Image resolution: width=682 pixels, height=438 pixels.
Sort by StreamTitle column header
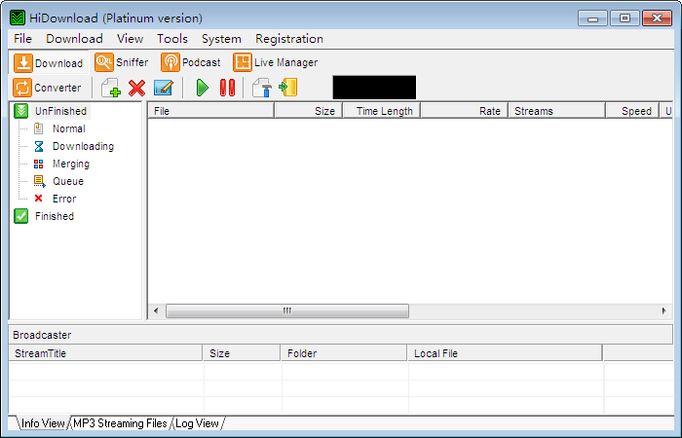(x=105, y=353)
